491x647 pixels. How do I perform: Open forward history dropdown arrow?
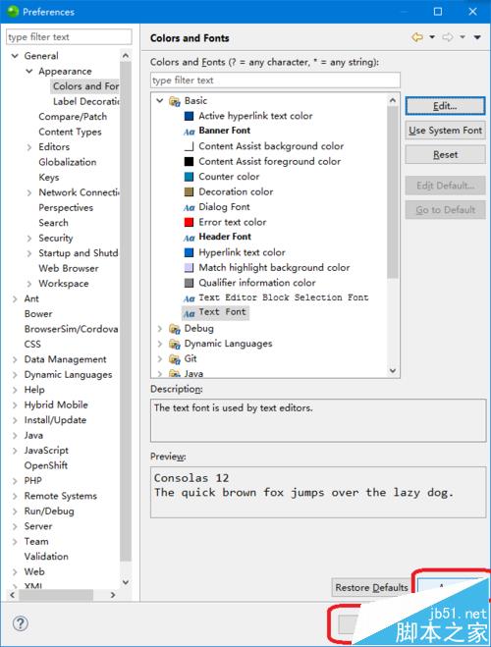pos(463,37)
